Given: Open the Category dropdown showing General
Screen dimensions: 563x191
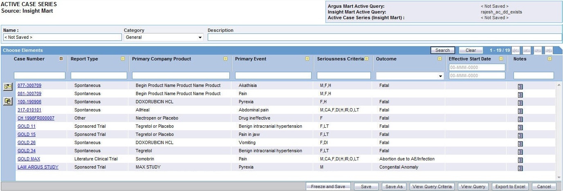Looking at the screenshot, I should click(164, 37).
